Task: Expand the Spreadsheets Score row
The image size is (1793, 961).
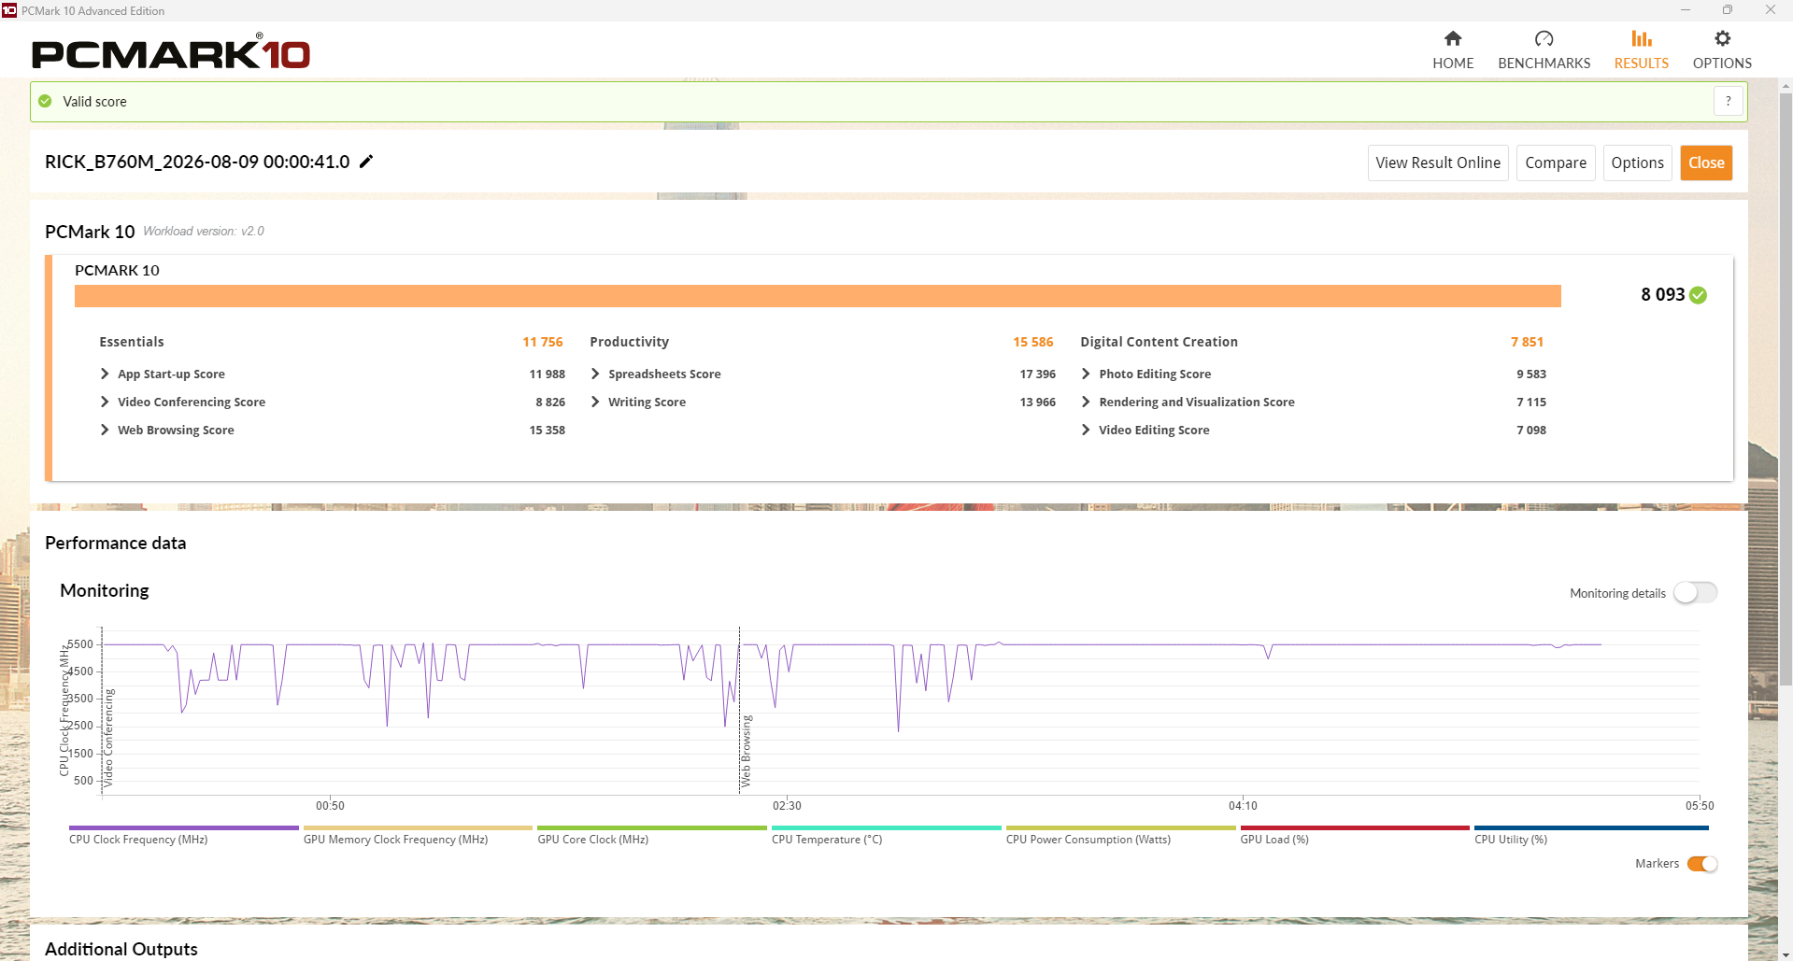Action: (595, 374)
